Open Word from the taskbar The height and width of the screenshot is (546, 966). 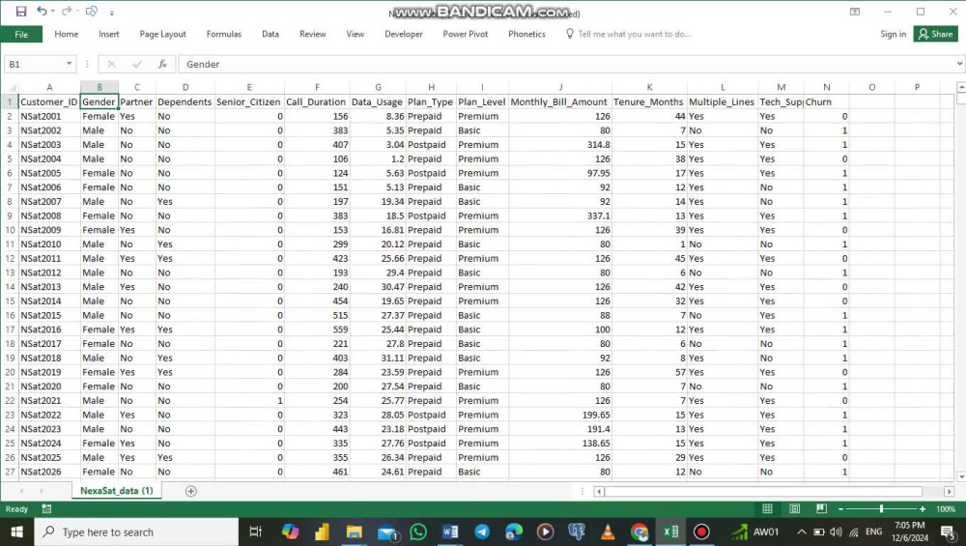(x=450, y=532)
